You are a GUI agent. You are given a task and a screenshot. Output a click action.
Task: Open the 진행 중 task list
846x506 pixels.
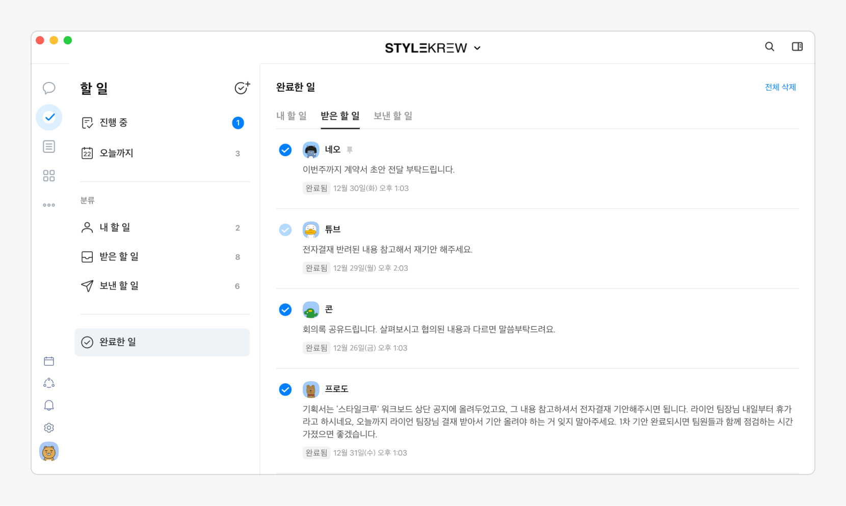[113, 123]
